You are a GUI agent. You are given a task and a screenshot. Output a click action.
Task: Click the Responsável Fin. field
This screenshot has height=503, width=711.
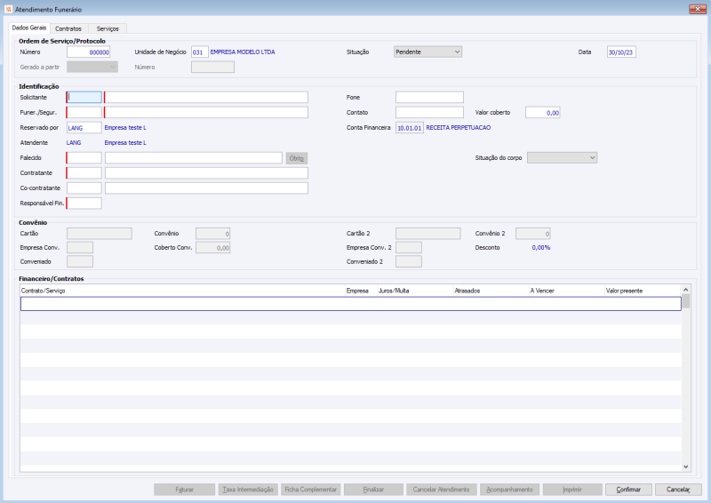(84, 204)
